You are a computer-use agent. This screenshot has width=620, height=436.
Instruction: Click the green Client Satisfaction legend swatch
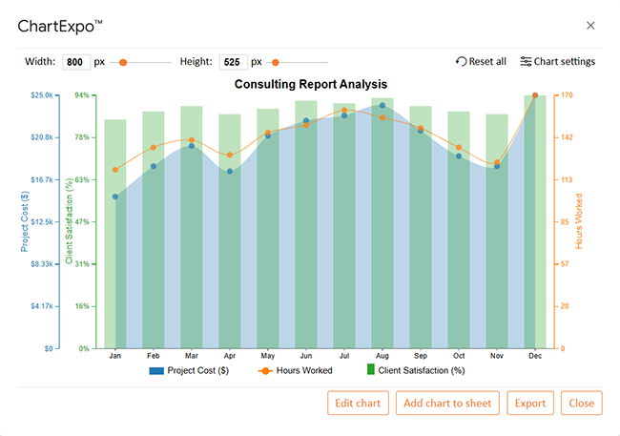point(371,370)
